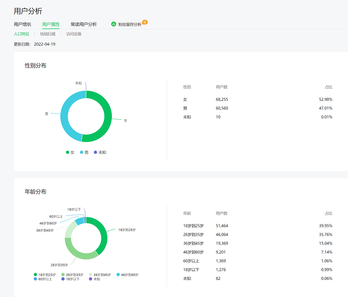Click 26岁到35岁 row in age table
This screenshot has width=348, height=297.
(x=258, y=235)
